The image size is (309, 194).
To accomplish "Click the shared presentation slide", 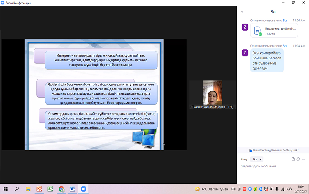I will [95, 95].
